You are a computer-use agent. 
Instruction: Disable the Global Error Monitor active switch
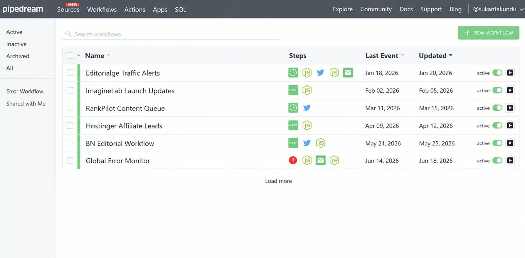coord(497,160)
